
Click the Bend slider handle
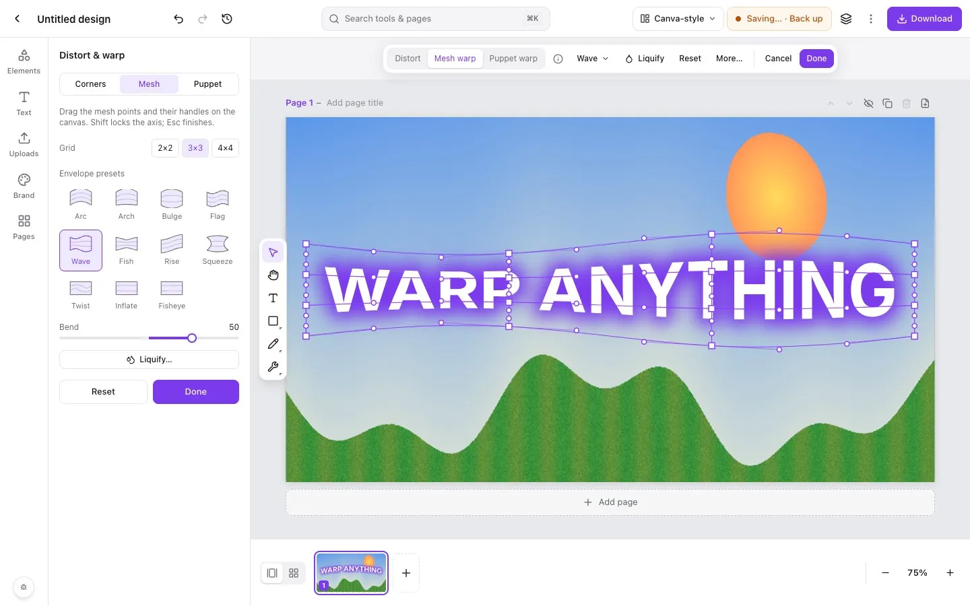(x=192, y=338)
